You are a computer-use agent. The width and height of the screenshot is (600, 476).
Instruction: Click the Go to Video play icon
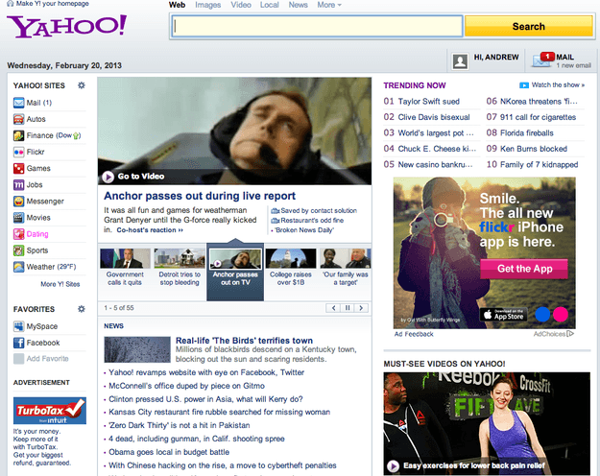tap(108, 177)
